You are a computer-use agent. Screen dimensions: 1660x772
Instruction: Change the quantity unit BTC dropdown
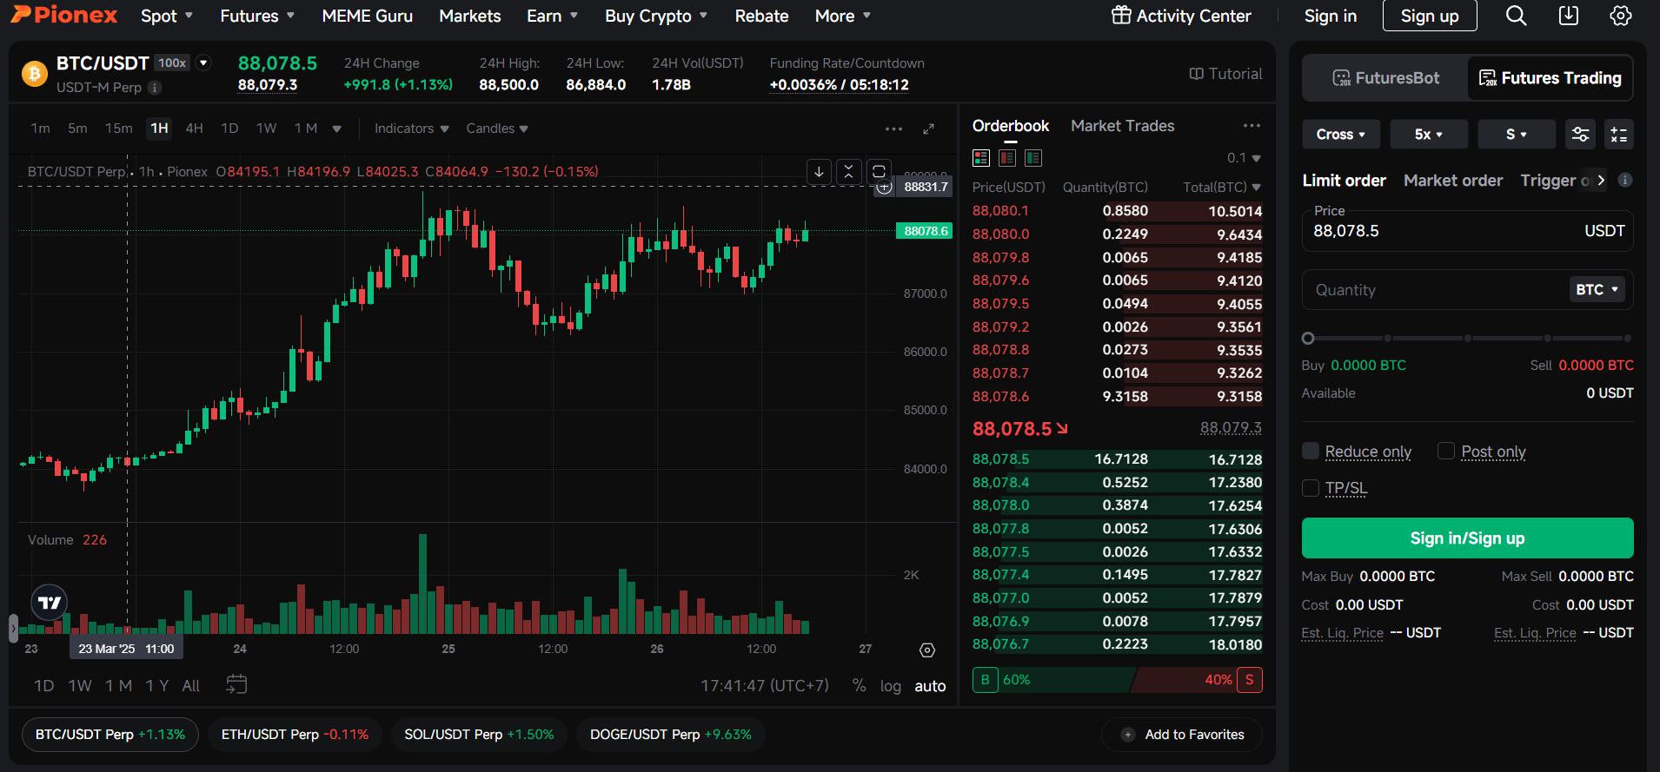(1597, 290)
